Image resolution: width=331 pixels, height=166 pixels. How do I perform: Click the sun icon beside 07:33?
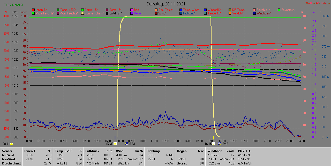coord(115,144)
